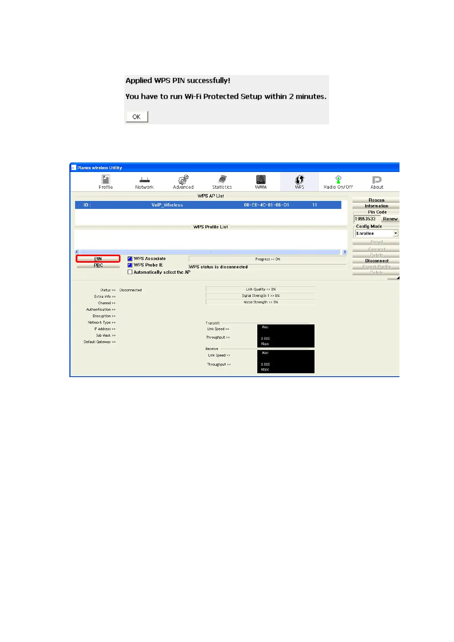Enable Automatically select the AP
This screenshot has height=642, width=454.
coord(130,272)
